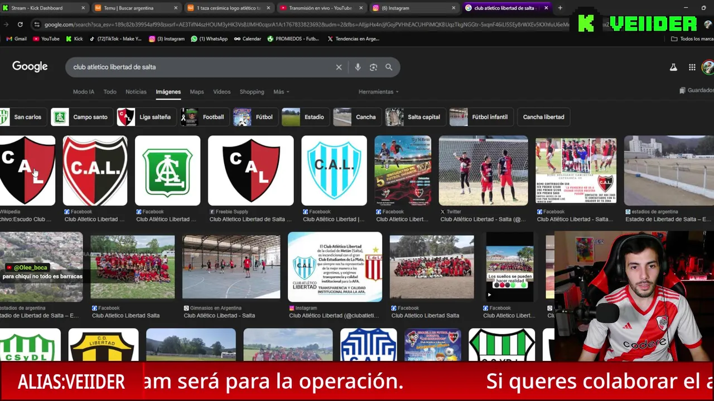This screenshot has width=714, height=401.
Task: Open the Gmail bookmark
Action: click(x=16, y=39)
